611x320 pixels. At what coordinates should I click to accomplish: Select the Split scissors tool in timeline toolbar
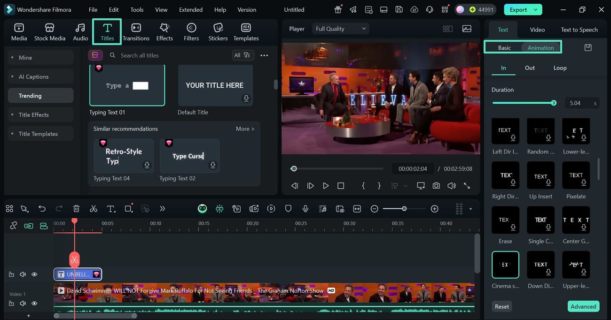[x=94, y=209]
